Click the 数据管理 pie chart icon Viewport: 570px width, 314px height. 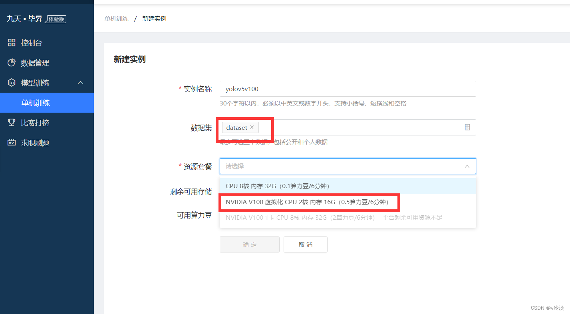[x=12, y=63]
